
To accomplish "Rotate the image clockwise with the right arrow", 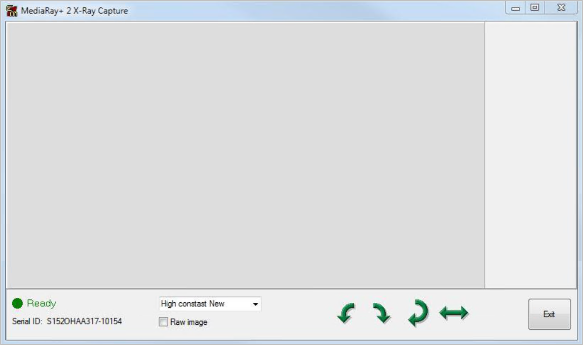I will (x=381, y=313).
